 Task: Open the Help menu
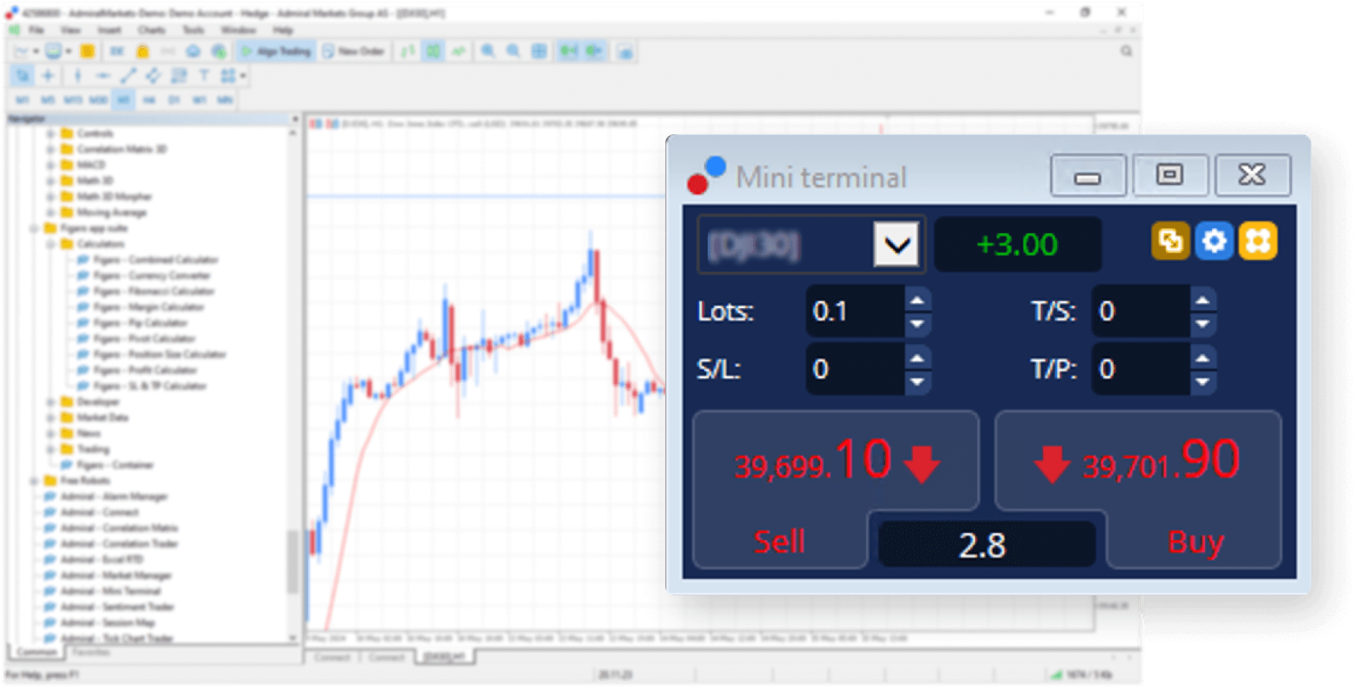(283, 30)
